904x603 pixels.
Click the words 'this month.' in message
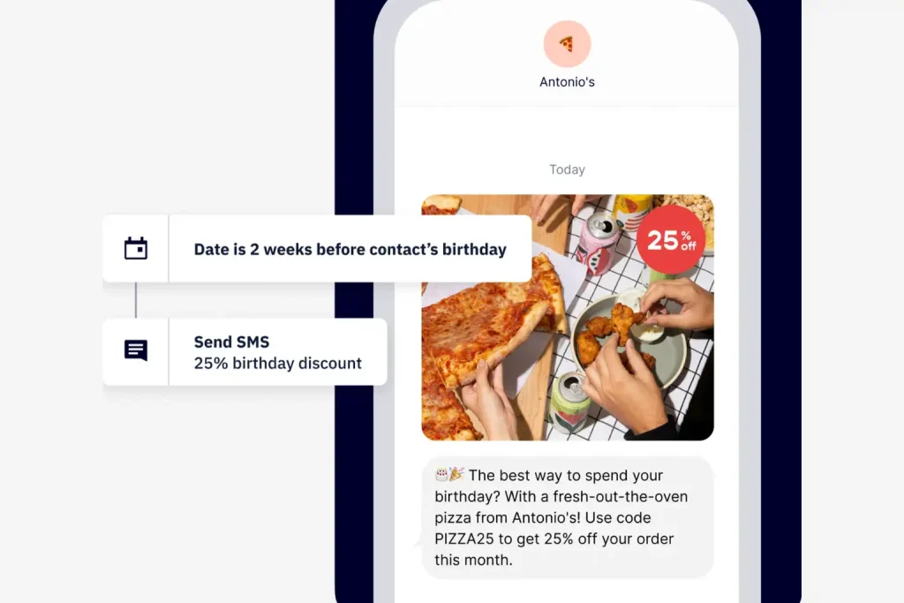(473, 560)
